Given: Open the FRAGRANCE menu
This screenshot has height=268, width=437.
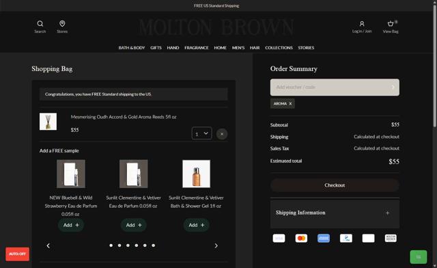Looking at the screenshot, I should pos(197,48).
